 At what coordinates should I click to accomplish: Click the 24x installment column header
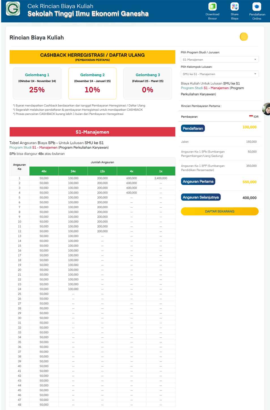[73, 171]
